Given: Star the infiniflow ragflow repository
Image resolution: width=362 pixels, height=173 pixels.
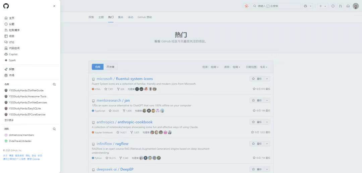Looking at the screenshot, I should [x=257, y=144].
